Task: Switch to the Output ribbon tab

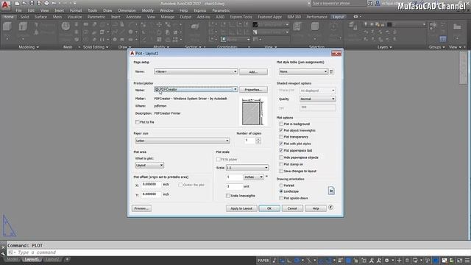Action: point(185,17)
